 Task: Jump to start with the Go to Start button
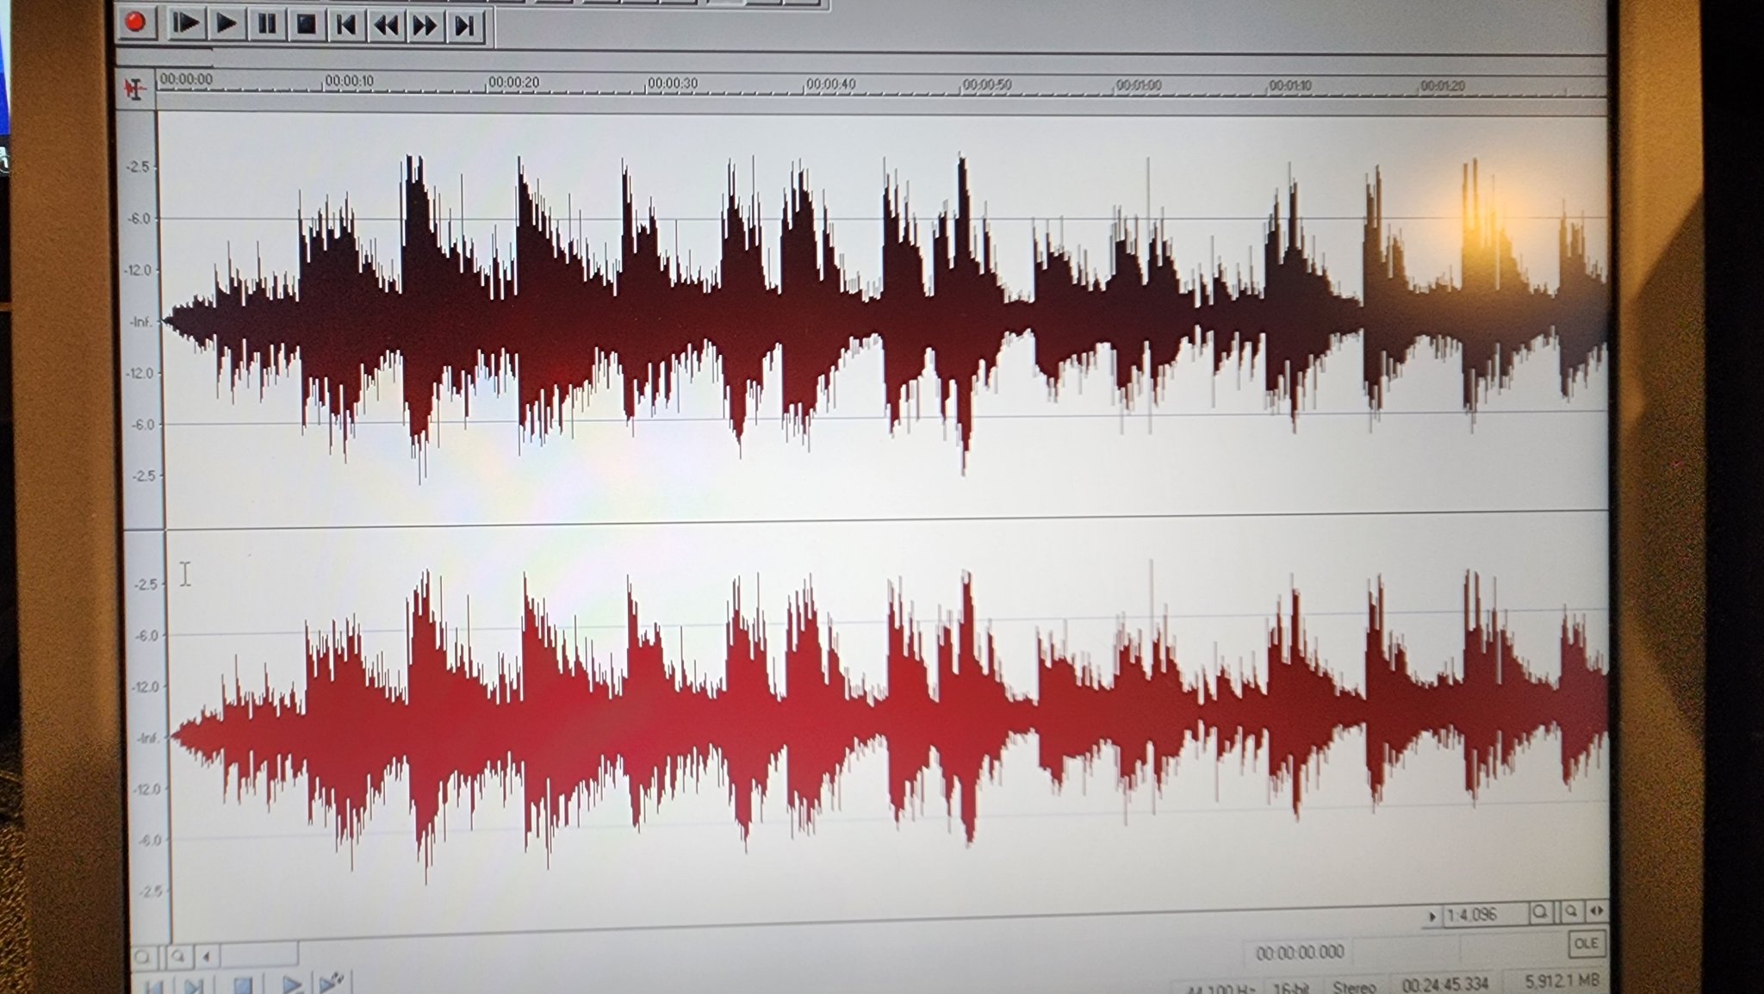tap(346, 25)
